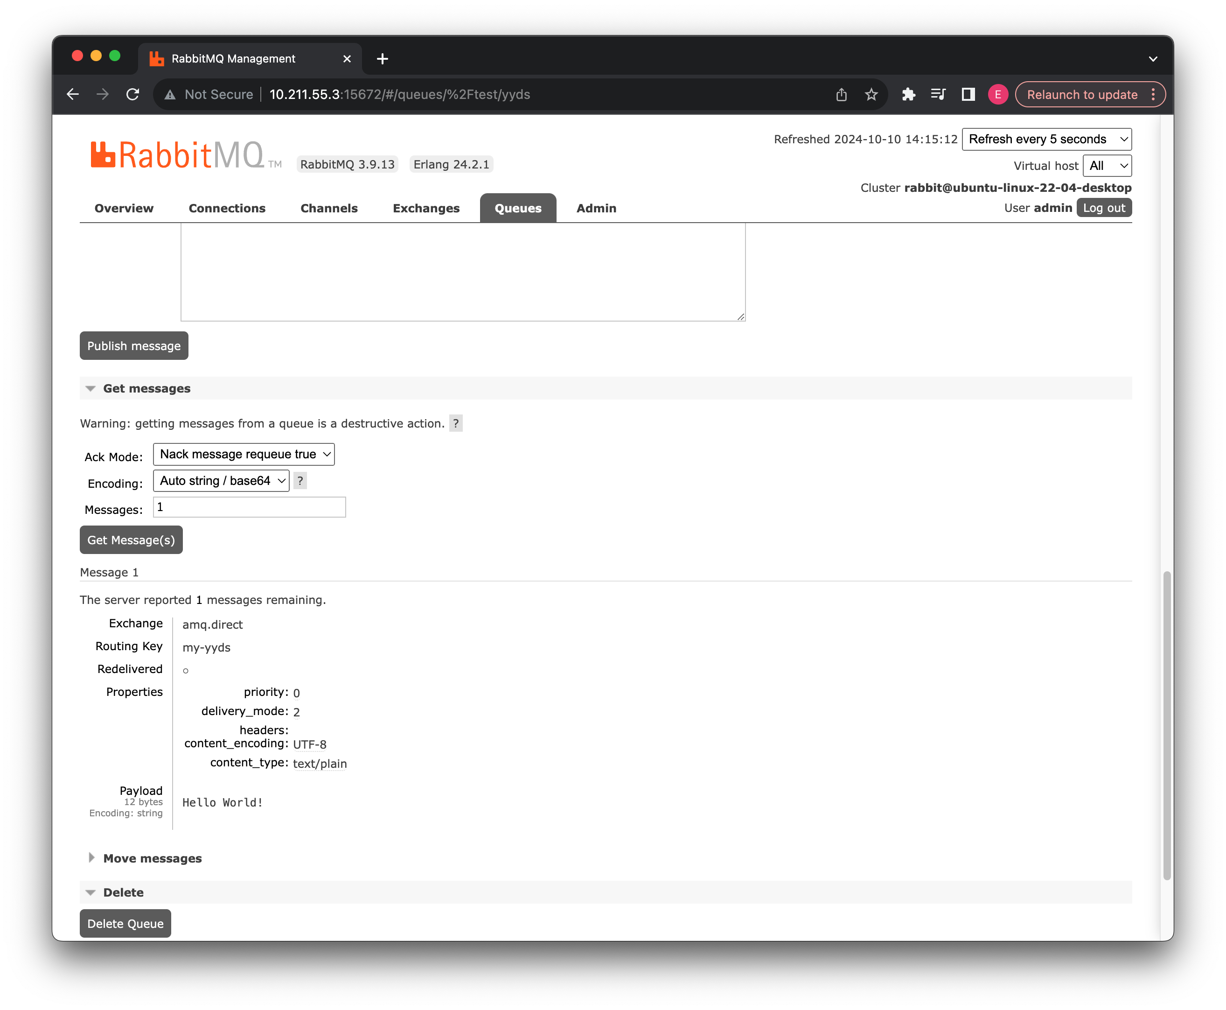
Task: Click the media controls toolbar icon
Action: (939, 94)
